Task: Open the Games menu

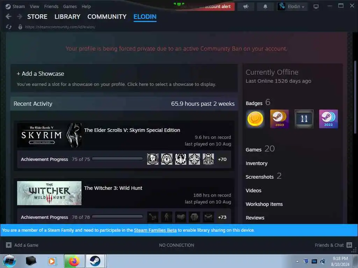Action: (x=70, y=6)
